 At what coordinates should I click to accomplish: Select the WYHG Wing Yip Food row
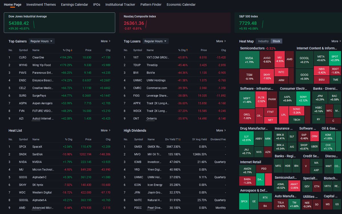[60, 65]
